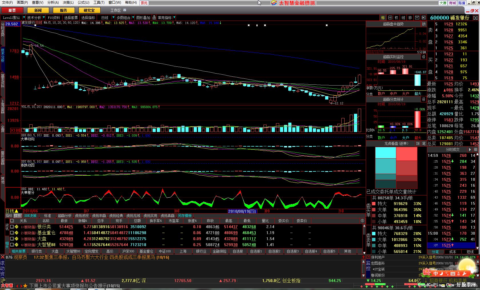The height and width of the screenshot is (290, 480).
Task: Click the 饼 pie view icon in 龙虎看盘
Action: pyautogui.click(x=418, y=143)
